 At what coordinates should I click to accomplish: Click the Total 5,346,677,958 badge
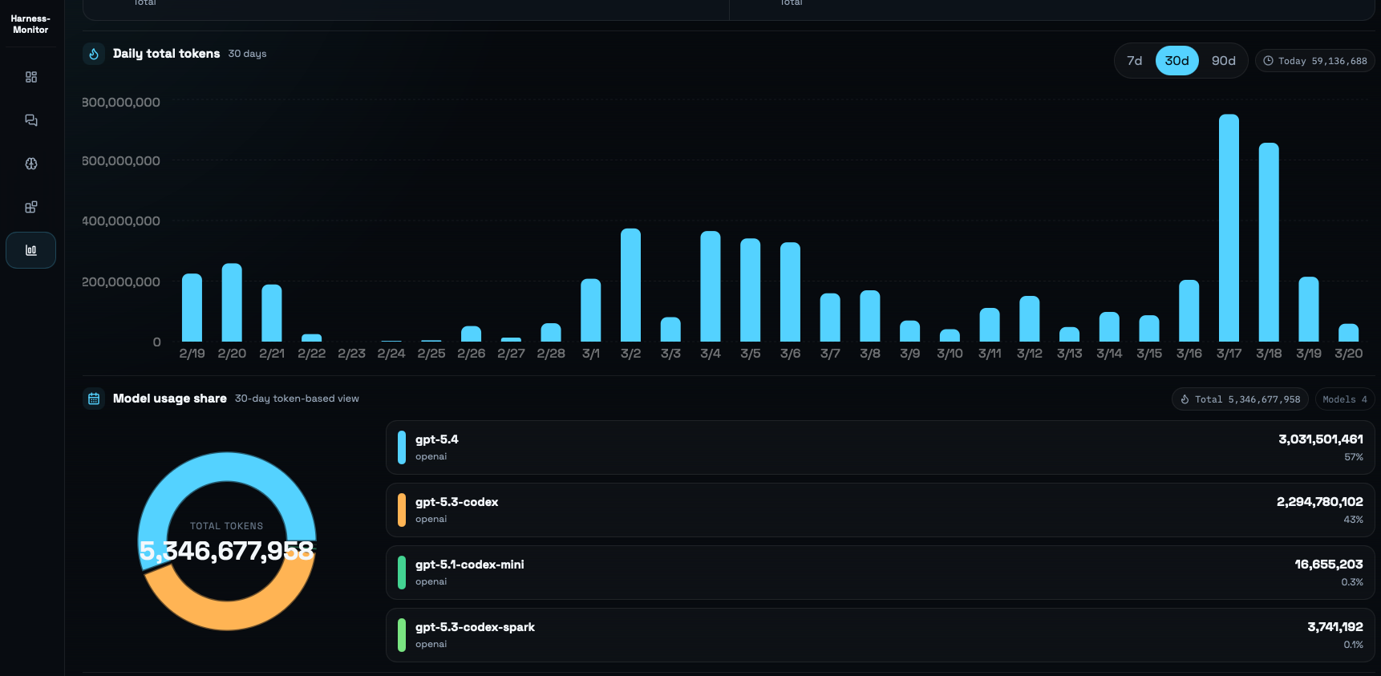pos(1240,399)
